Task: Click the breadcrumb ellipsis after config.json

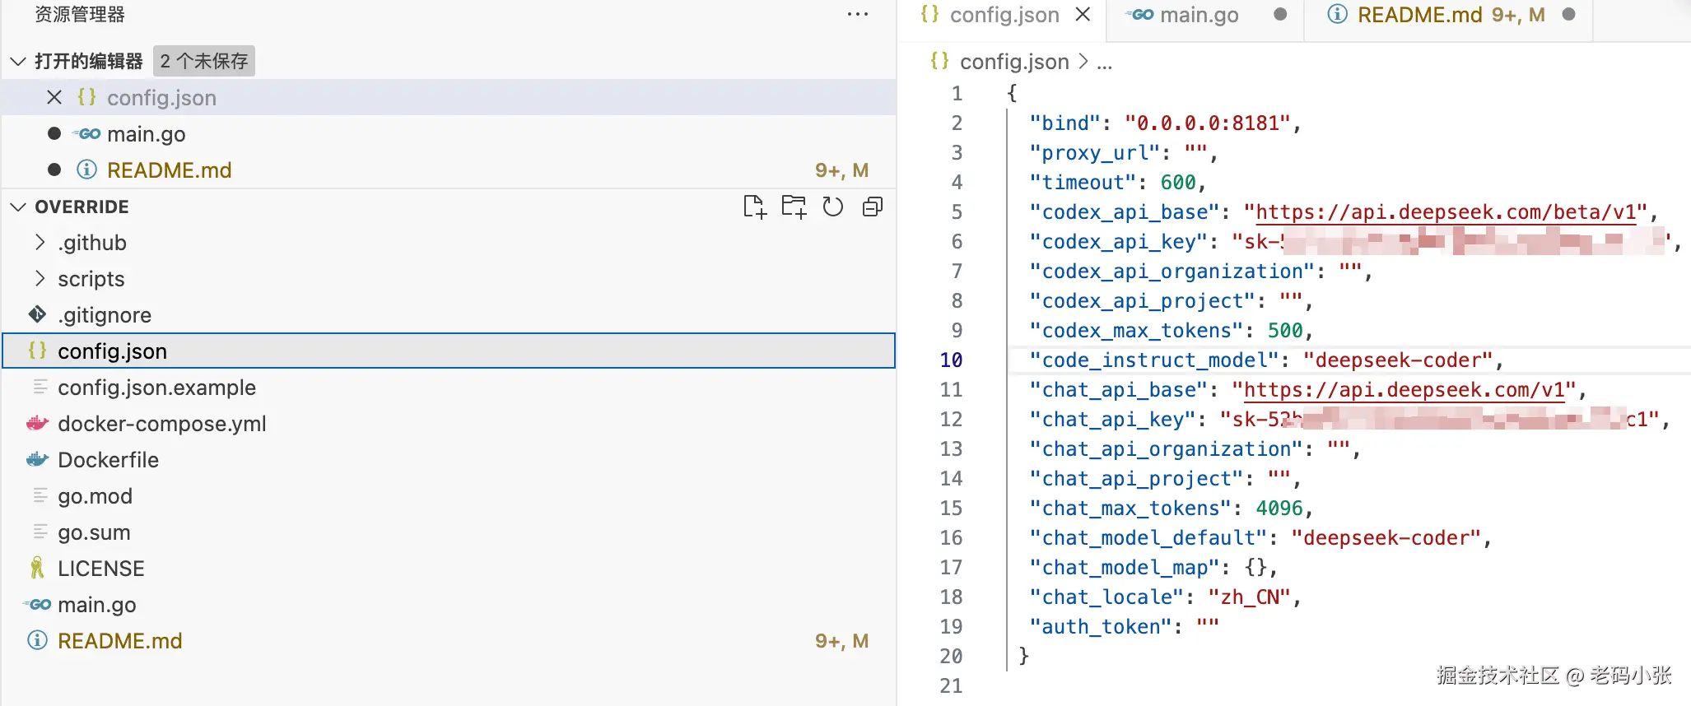Action: pos(1104,63)
